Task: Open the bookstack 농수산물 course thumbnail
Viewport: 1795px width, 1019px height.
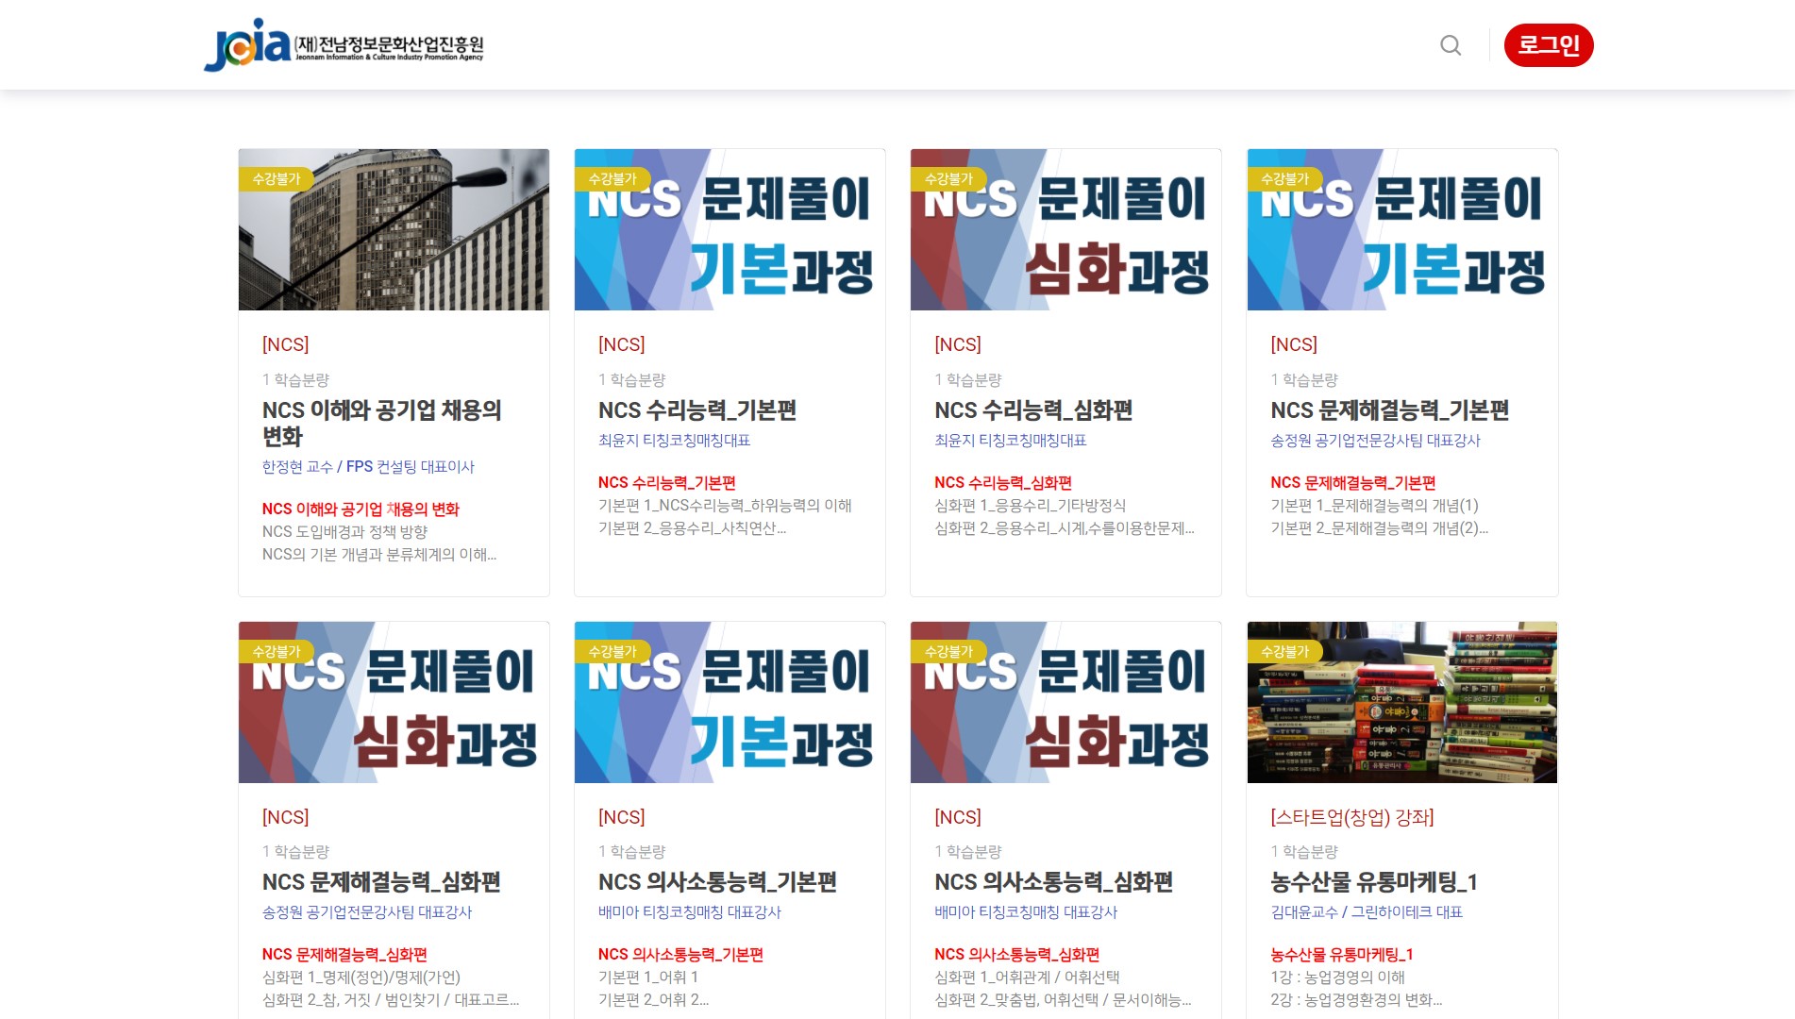Action: point(1401,702)
